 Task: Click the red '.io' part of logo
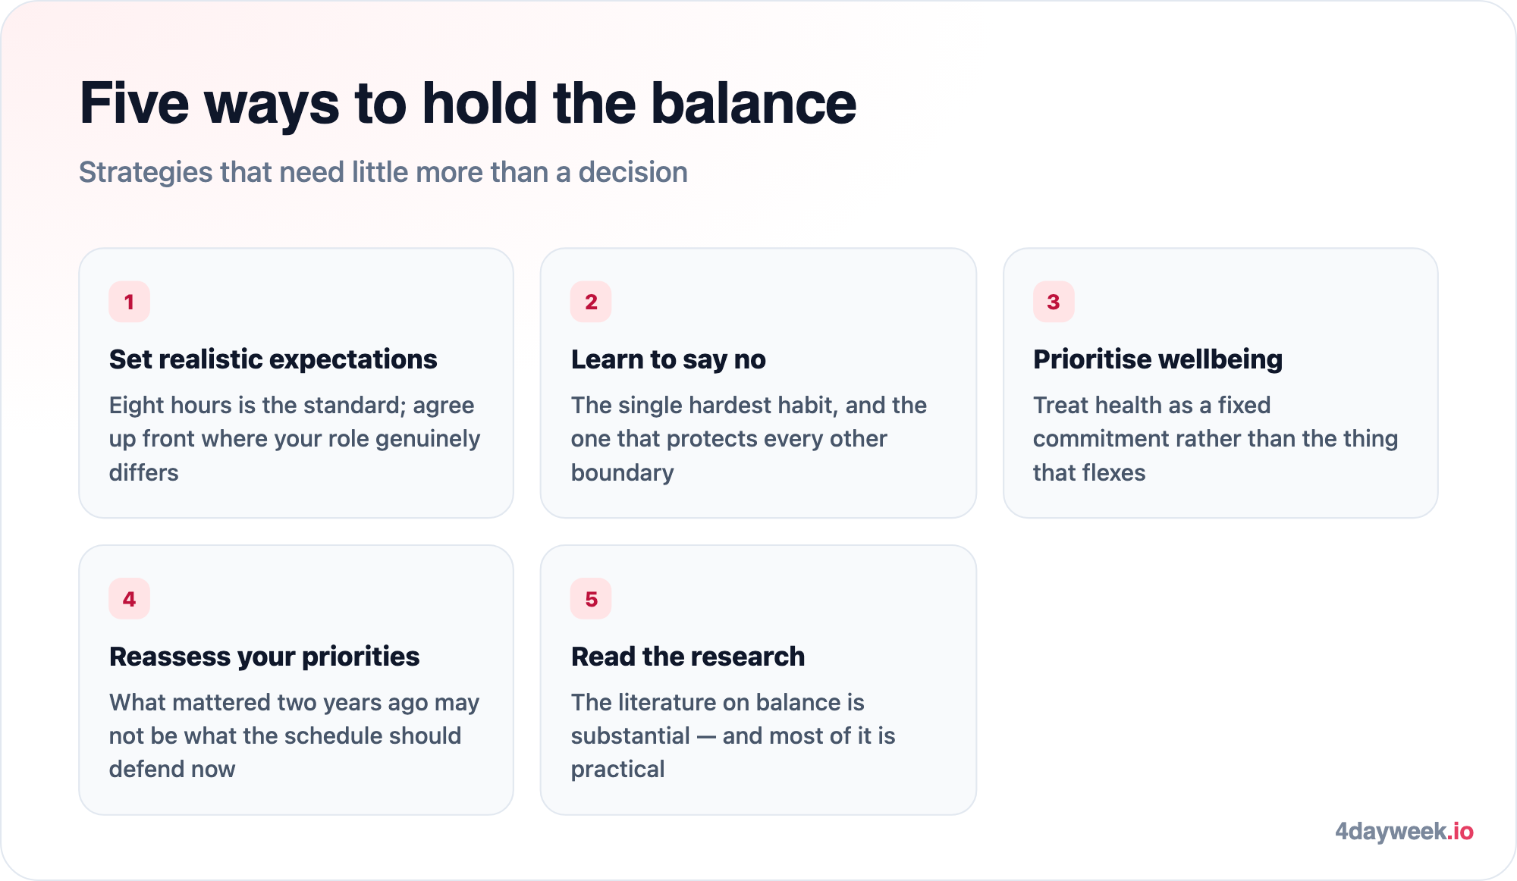click(x=1460, y=831)
